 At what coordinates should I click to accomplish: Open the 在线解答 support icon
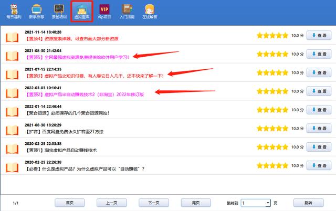pos(150,12)
